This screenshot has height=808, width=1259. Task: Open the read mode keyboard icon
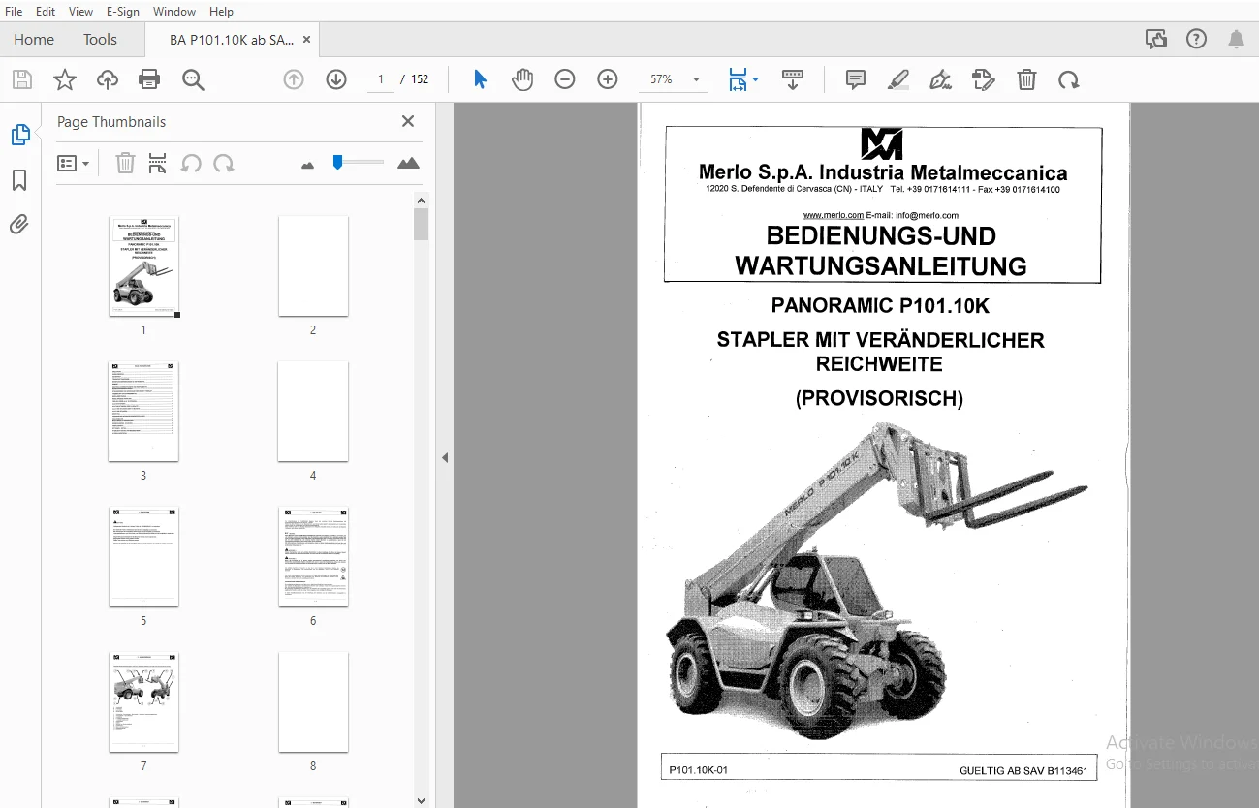tap(793, 79)
